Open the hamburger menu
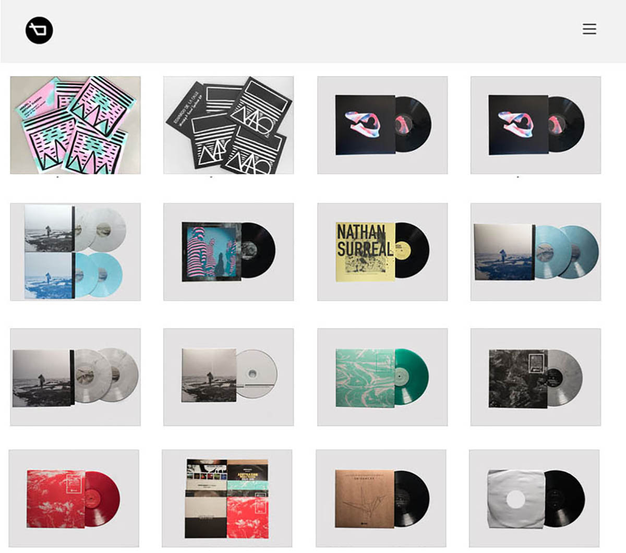This screenshot has width=626, height=553. click(589, 29)
